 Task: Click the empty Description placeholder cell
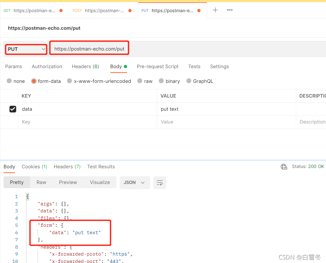311,122
